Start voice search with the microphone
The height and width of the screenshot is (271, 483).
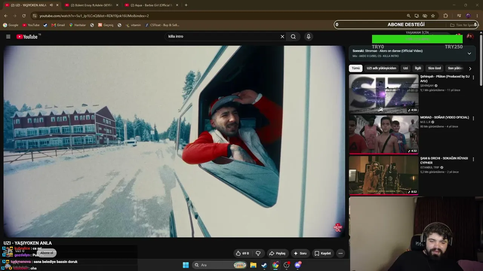308,37
